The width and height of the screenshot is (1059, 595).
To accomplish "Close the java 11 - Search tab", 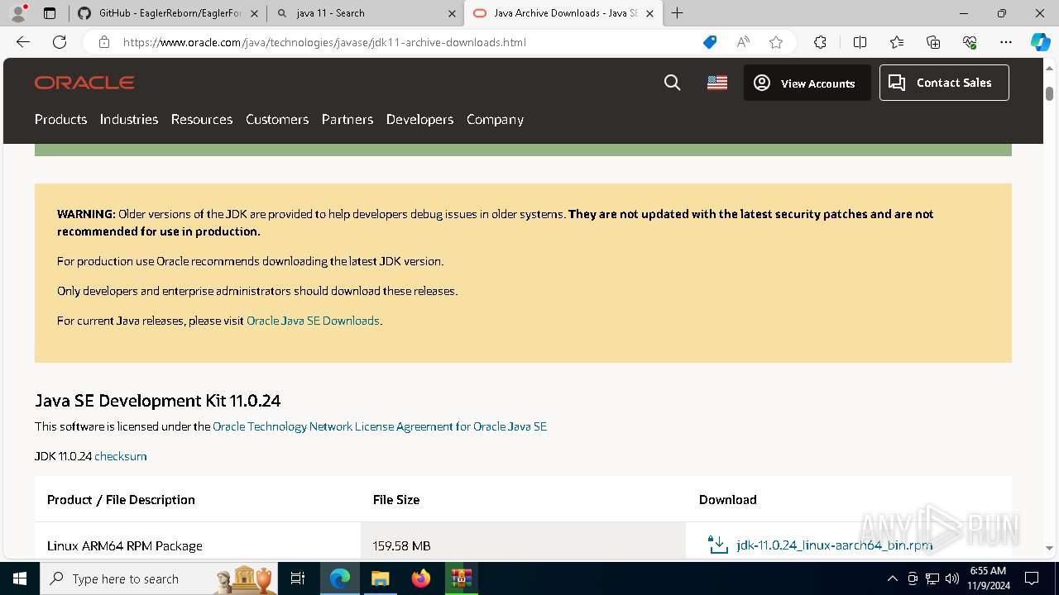I will (x=452, y=13).
